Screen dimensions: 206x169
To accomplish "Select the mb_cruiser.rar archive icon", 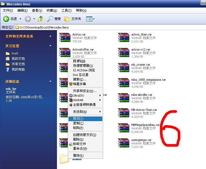I will 123,68.
